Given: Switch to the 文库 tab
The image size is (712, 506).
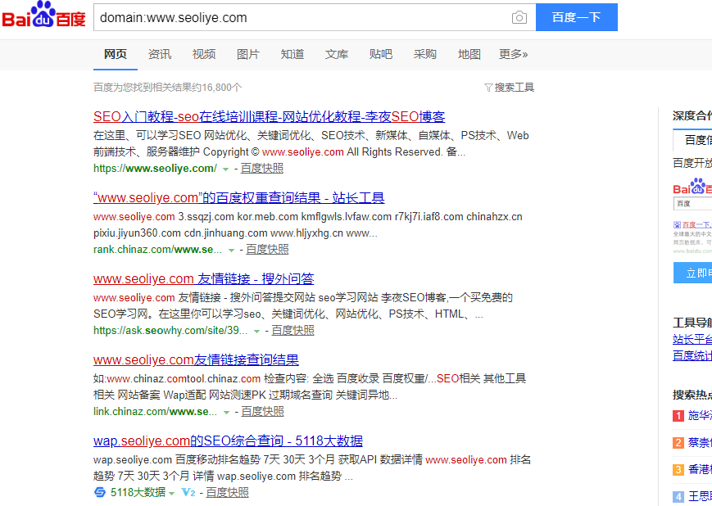Looking at the screenshot, I should pyautogui.click(x=337, y=55).
